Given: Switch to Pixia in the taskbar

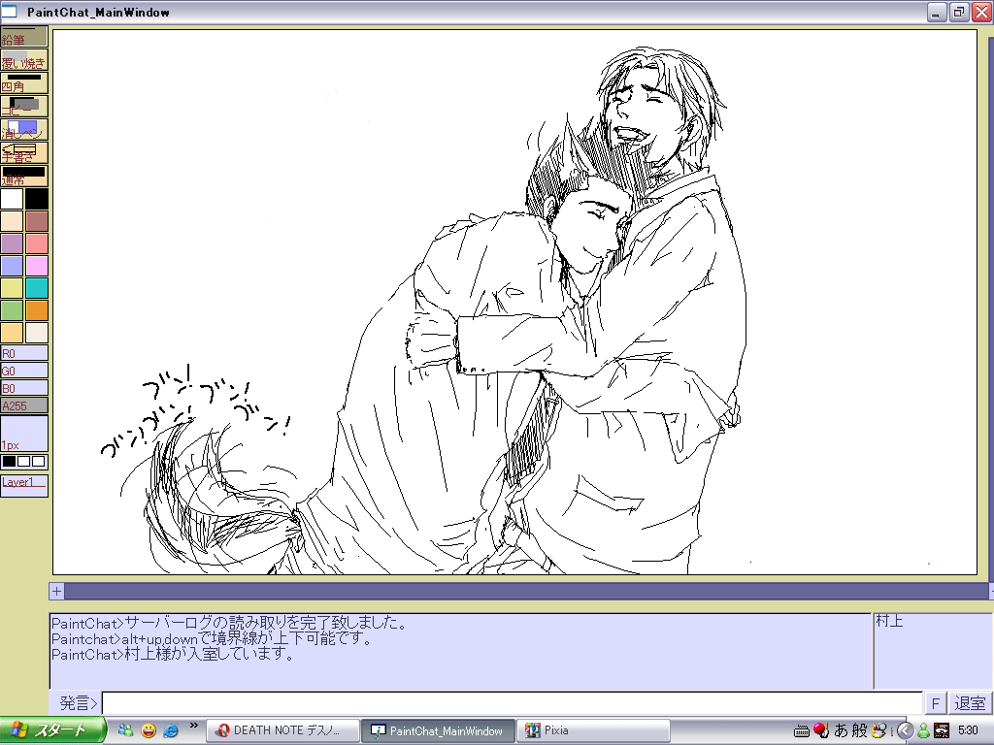Looking at the screenshot, I should click(593, 730).
